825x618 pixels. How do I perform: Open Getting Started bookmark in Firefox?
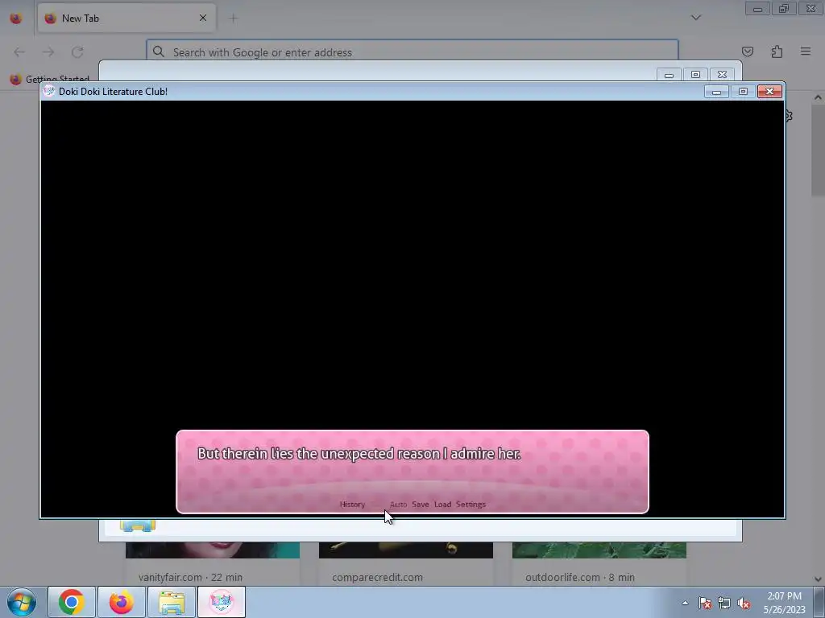50,80
